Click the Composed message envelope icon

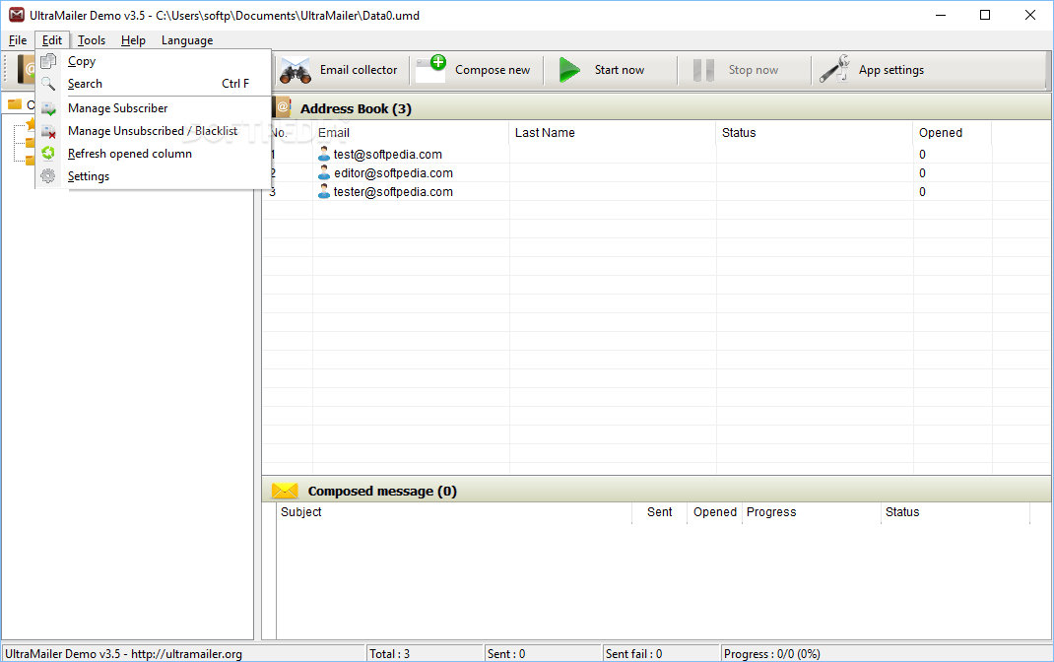click(x=285, y=491)
